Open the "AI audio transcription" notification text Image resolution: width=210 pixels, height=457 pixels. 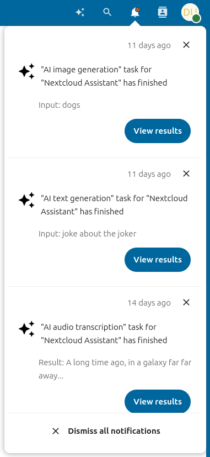[104, 334]
